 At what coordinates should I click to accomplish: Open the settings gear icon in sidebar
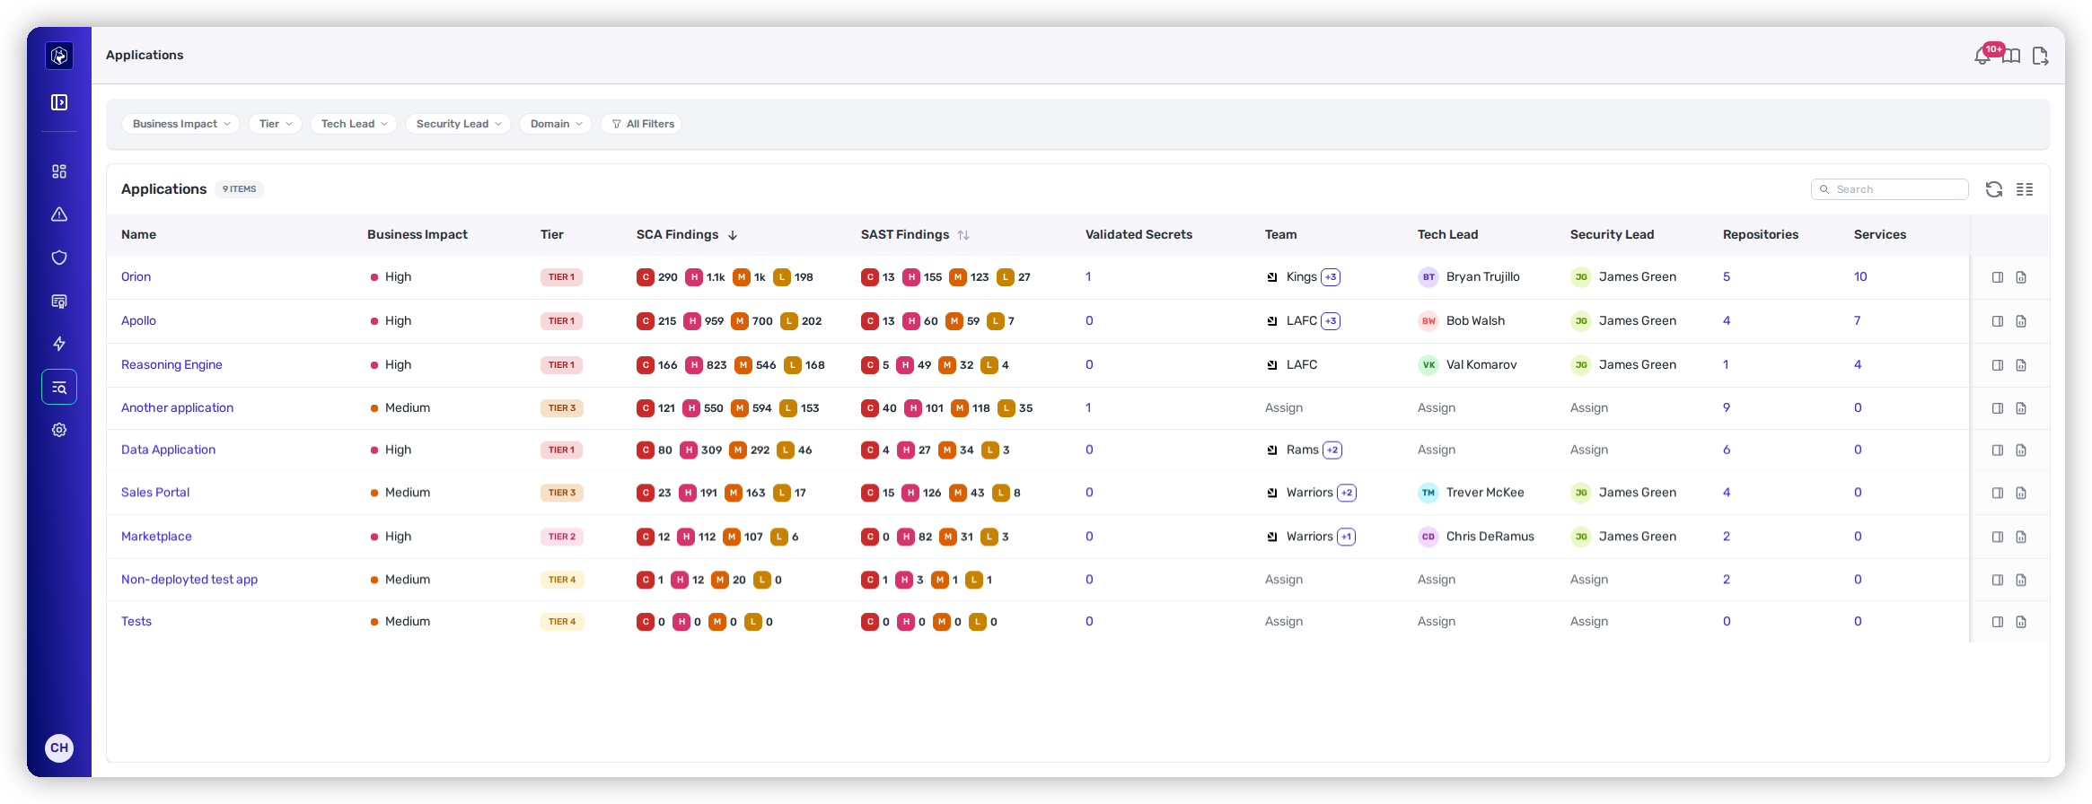tap(59, 430)
